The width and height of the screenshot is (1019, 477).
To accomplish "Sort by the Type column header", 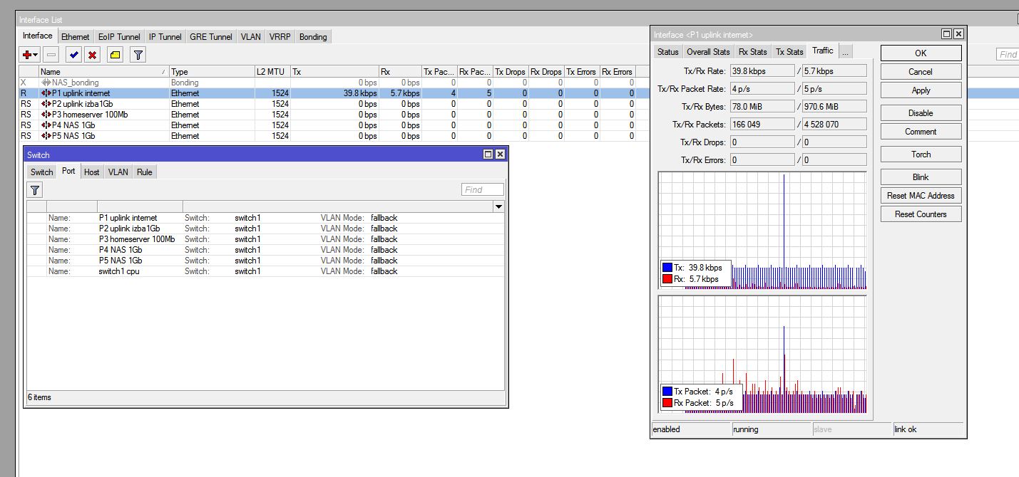I will point(212,72).
